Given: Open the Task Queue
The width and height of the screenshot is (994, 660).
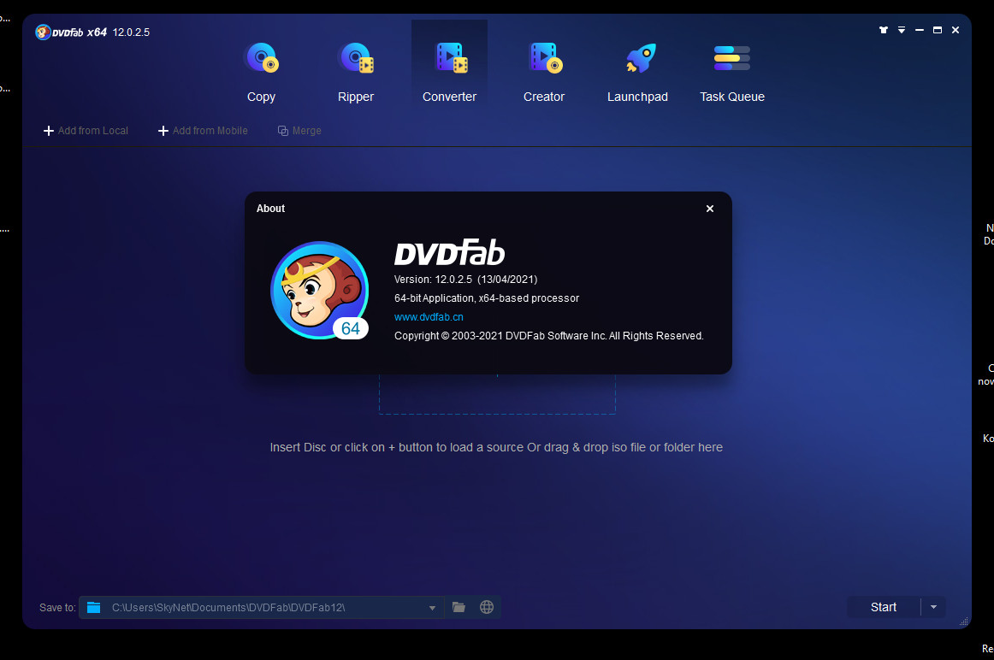Looking at the screenshot, I should [x=732, y=72].
